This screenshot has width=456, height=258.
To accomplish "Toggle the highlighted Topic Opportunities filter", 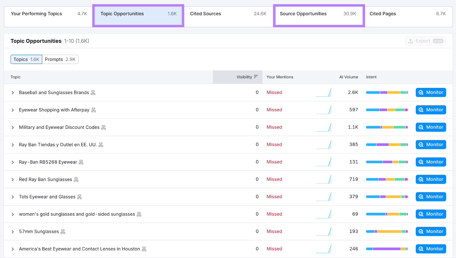I will pos(138,13).
